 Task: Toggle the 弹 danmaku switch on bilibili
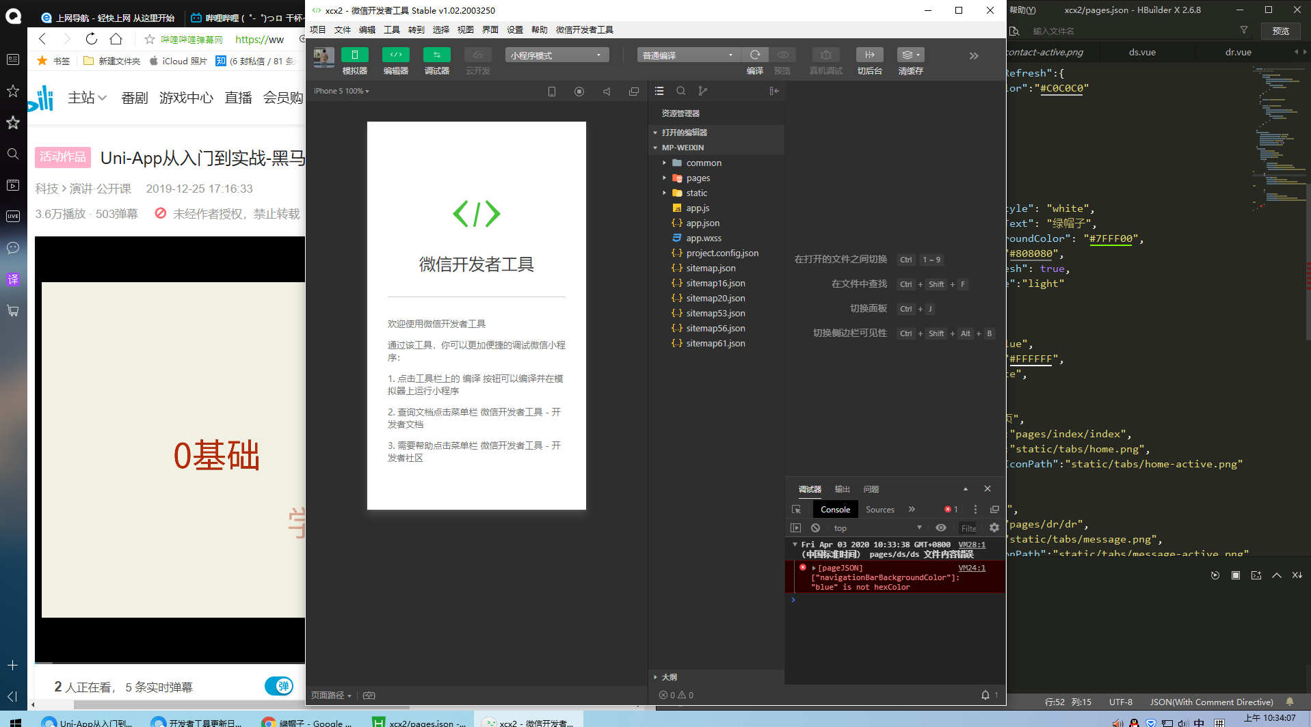[279, 686]
